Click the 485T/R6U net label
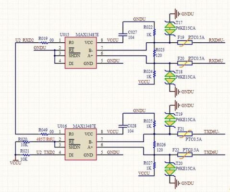Viewport: 230px width, 192px height. tap(46, 139)
